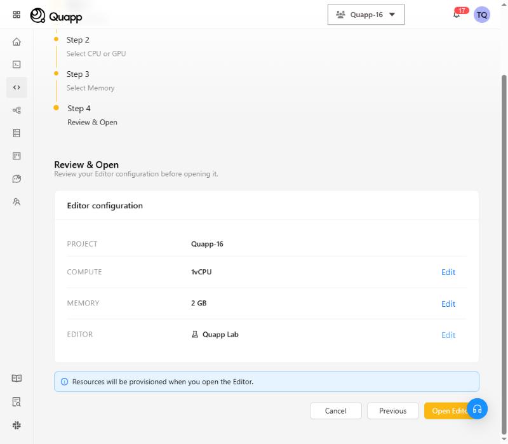Open the server storage sidebar icon

[x=17, y=133]
